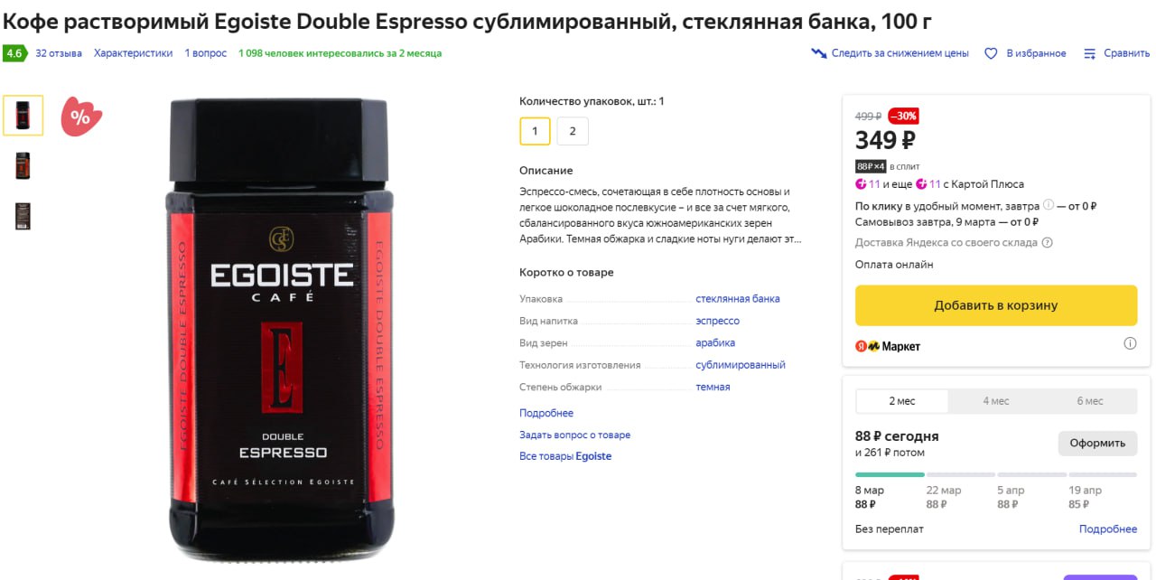Click the compare list icon
Viewport: 1156px width, 580px height.
click(1090, 53)
